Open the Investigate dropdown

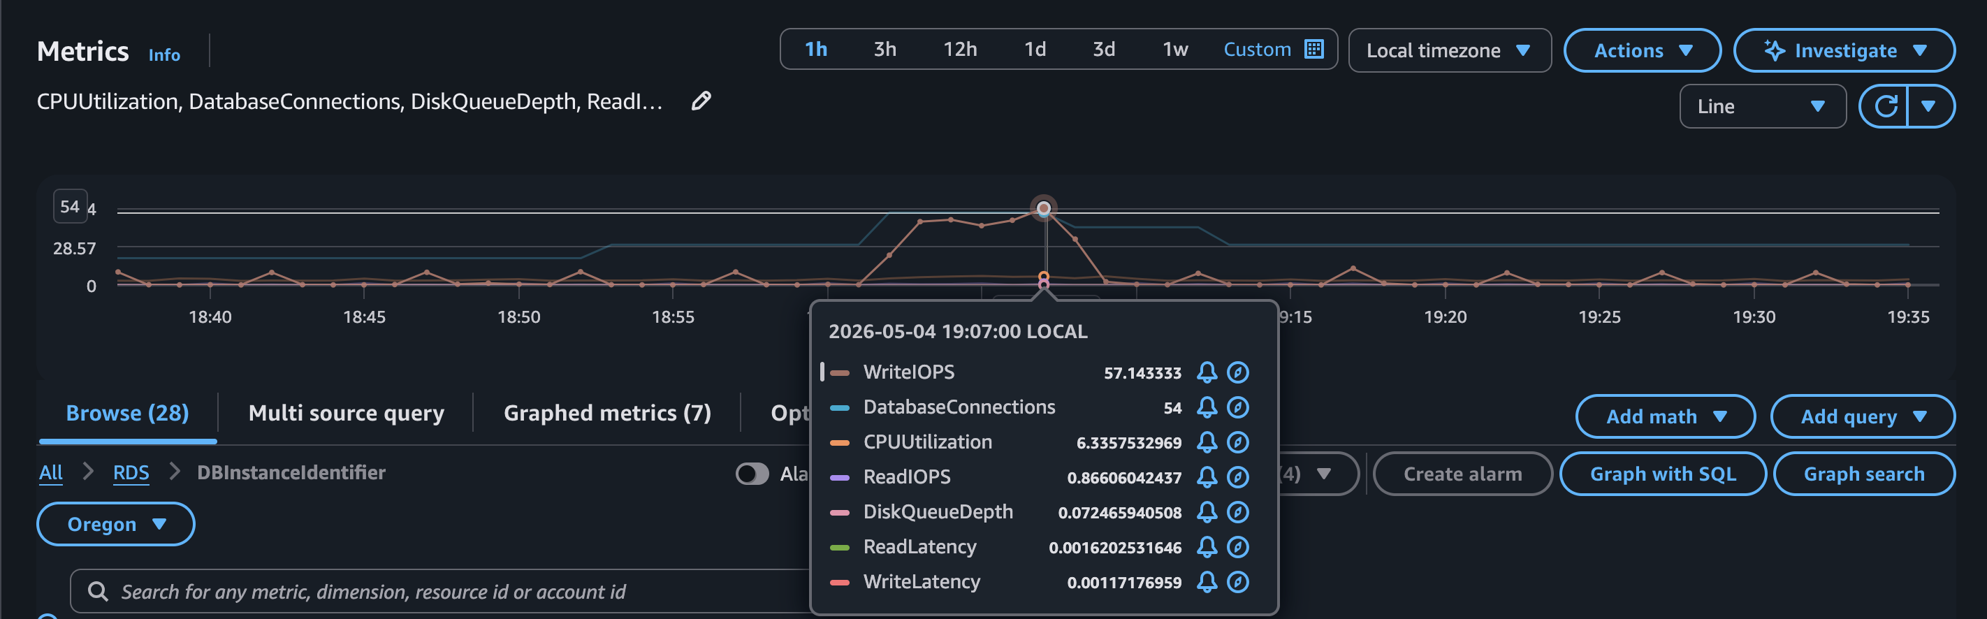point(1844,51)
